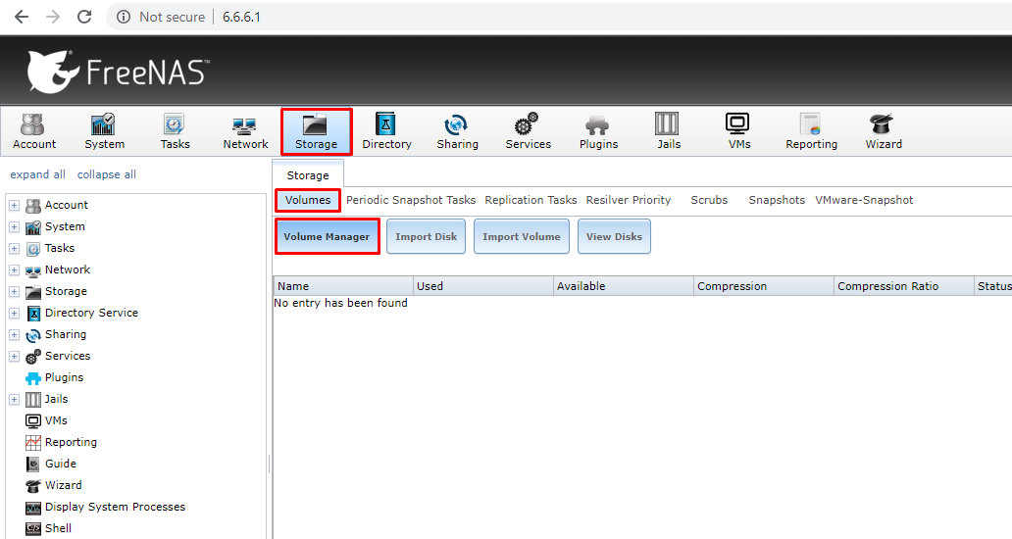The image size is (1012, 539).
Task: Click the Import Disk button
Action: click(x=426, y=236)
